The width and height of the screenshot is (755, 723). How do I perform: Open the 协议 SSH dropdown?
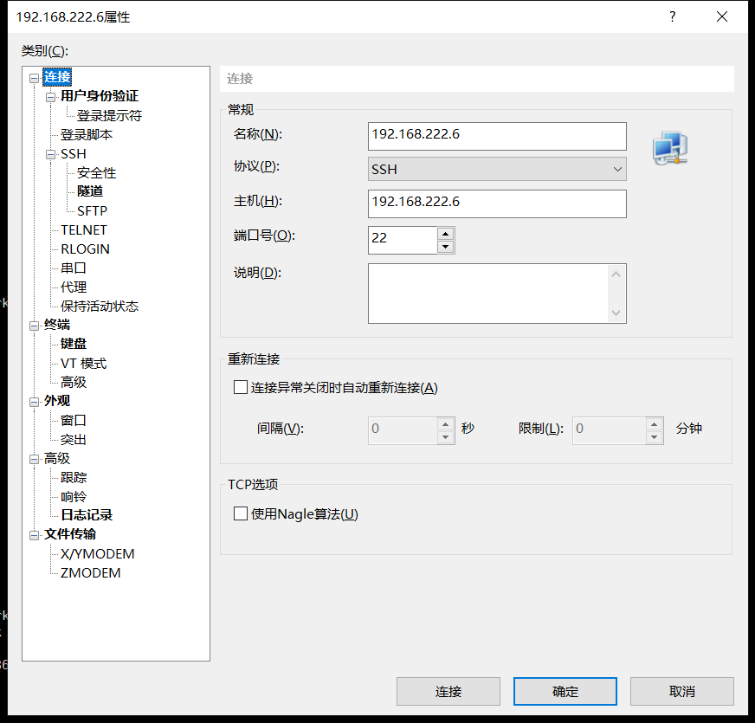point(497,169)
